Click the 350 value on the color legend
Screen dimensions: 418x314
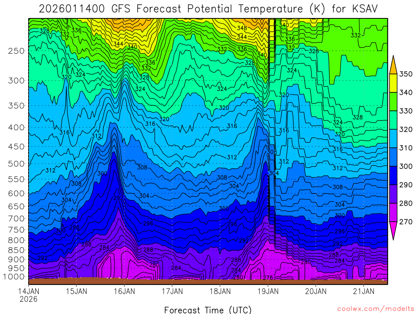tap(406, 74)
